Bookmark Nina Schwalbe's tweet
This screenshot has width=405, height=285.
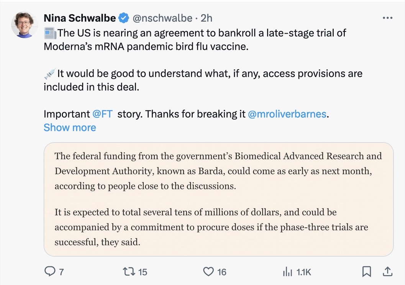pyautogui.click(x=367, y=272)
